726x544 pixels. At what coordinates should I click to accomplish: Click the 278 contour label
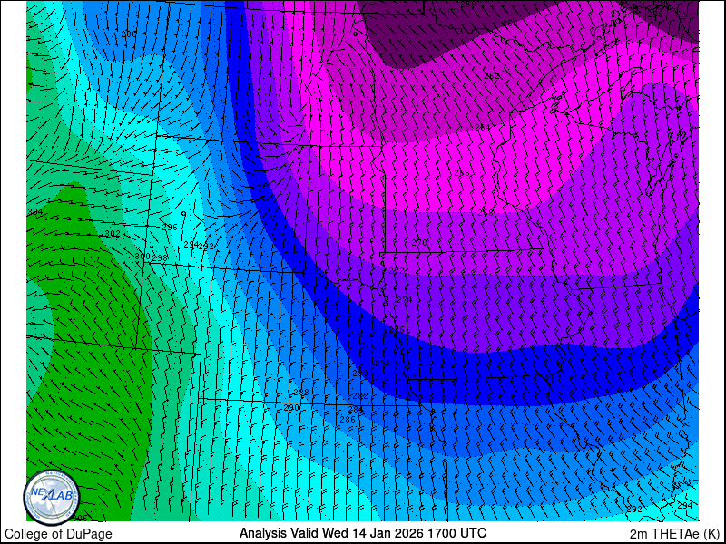[x=383, y=364]
